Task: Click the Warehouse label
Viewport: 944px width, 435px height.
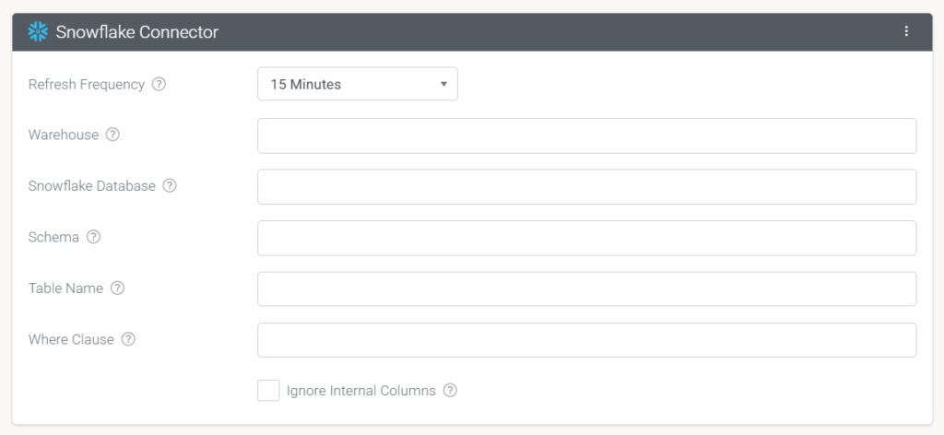Action: click(x=64, y=135)
